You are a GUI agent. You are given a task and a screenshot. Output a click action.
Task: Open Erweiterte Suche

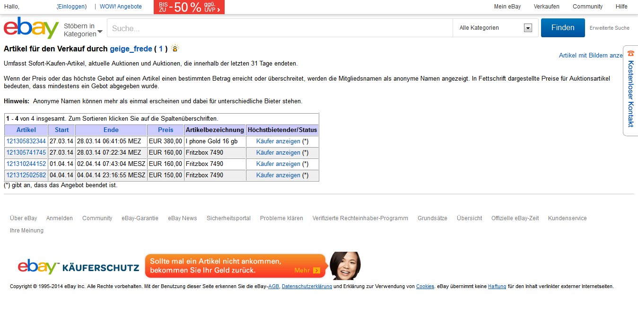point(610,28)
